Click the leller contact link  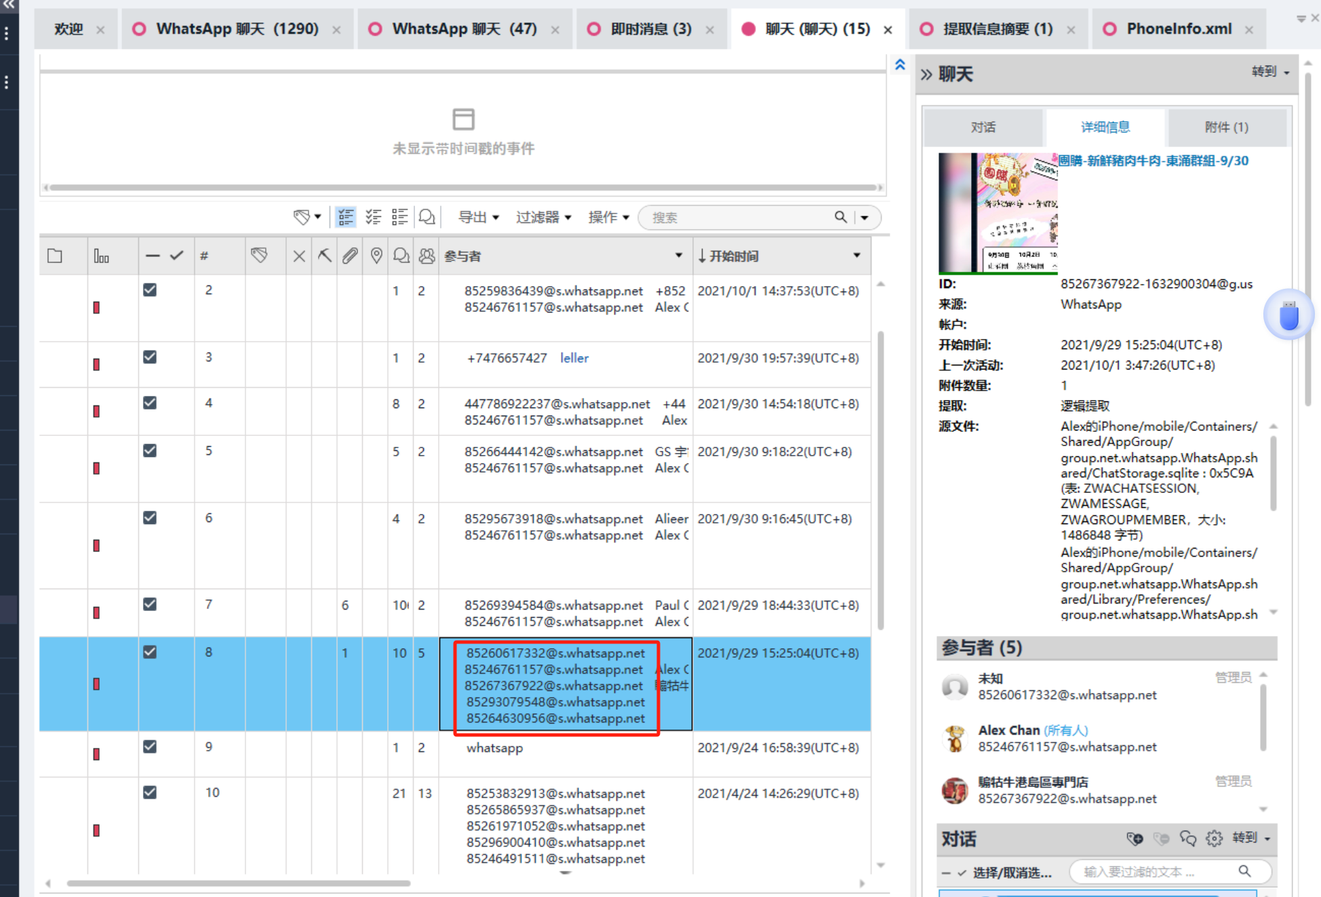[x=574, y=358]
